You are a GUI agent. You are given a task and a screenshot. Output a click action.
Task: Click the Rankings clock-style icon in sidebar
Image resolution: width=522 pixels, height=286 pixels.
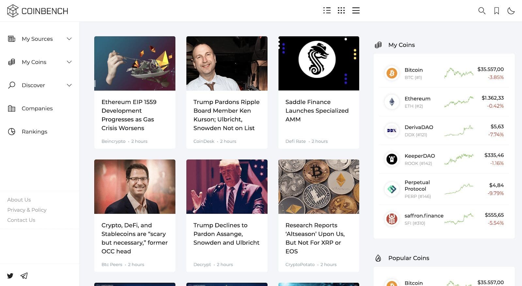tap(11, 131)
